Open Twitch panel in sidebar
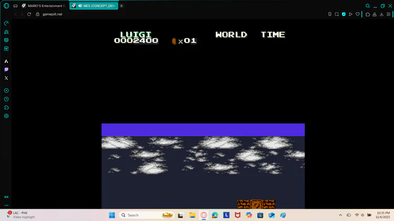This screenshot has width=394, height=221. [6, 70]
